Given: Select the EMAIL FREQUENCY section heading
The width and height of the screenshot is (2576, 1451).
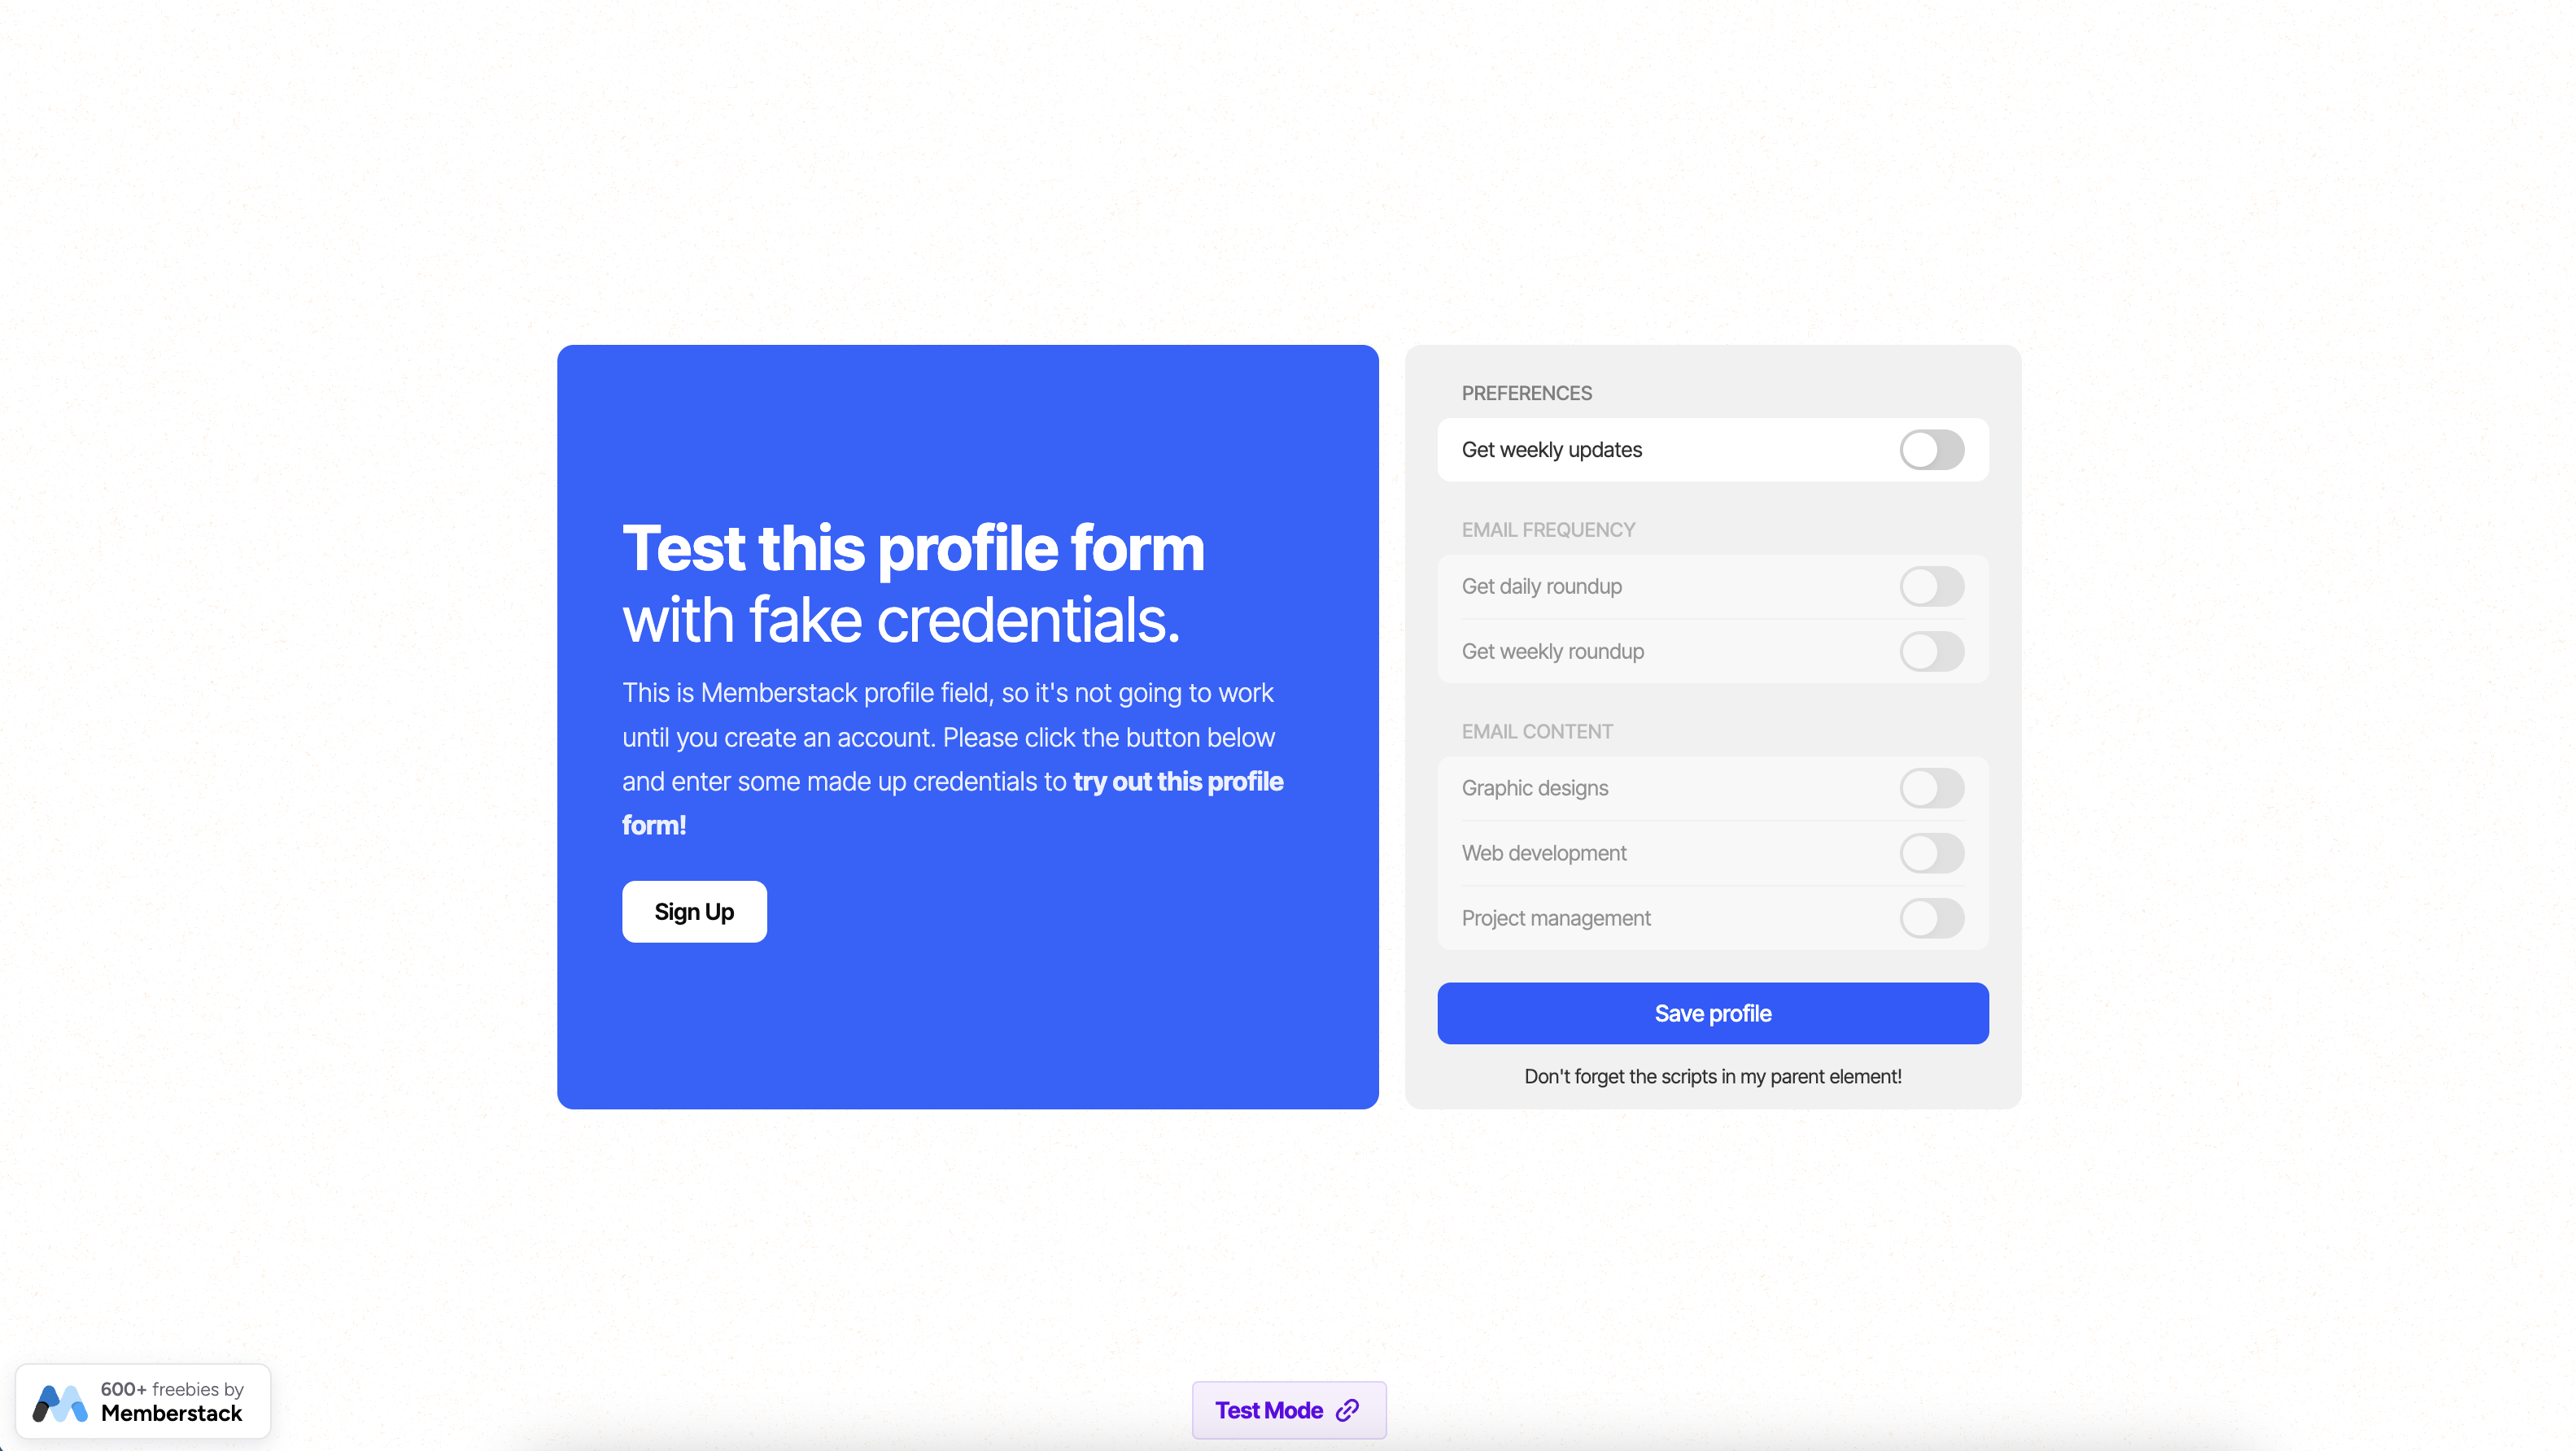Looking at the screenshot, I should click(x=1547, y=529).
